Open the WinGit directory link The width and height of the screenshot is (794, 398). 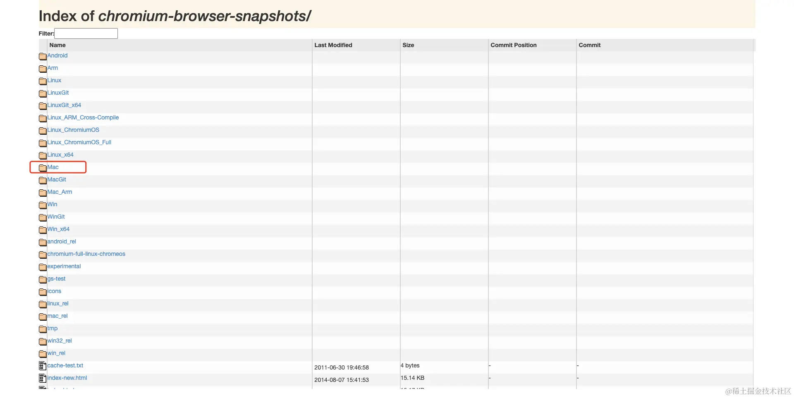[56, 217]
